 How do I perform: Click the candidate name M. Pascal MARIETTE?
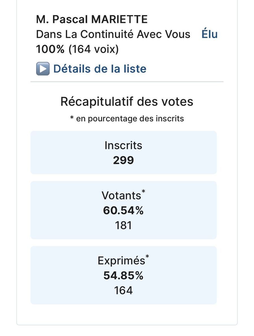(x=92, y=19)
